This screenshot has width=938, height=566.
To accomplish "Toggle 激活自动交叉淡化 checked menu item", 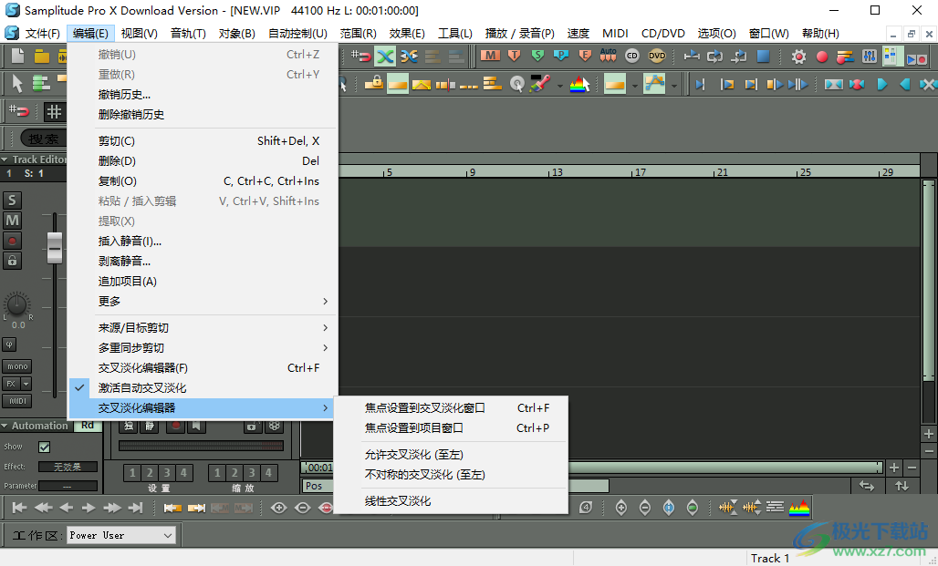I will [x=203, y=388].
